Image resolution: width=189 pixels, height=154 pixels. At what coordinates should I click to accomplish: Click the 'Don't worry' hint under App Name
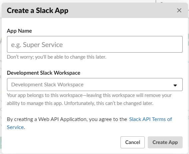pyautogui.click(x=57, y=57)
